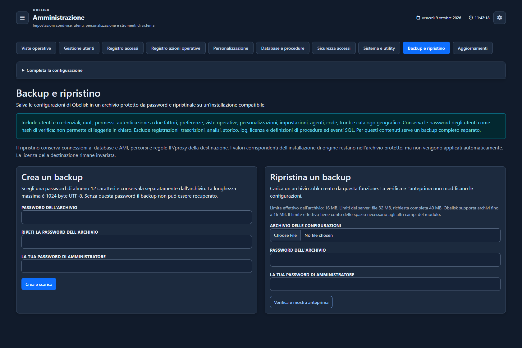Focus the administrator password field in Crea un backup
Viewport: 522px width, 348px height.
137,266
